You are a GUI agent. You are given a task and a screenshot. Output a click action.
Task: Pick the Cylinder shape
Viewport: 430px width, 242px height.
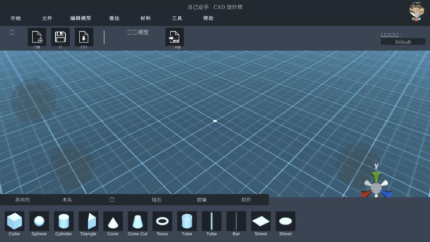64,221
